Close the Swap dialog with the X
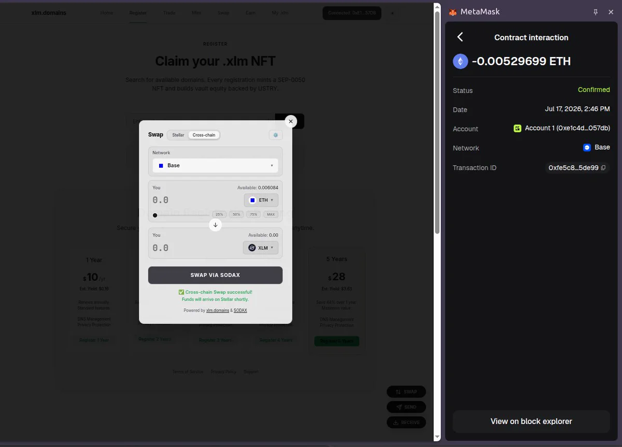 [x=291, y=121]
